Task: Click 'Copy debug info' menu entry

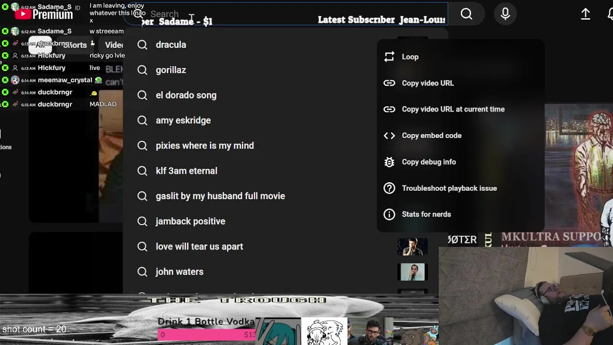Action: tap(461, 162)
